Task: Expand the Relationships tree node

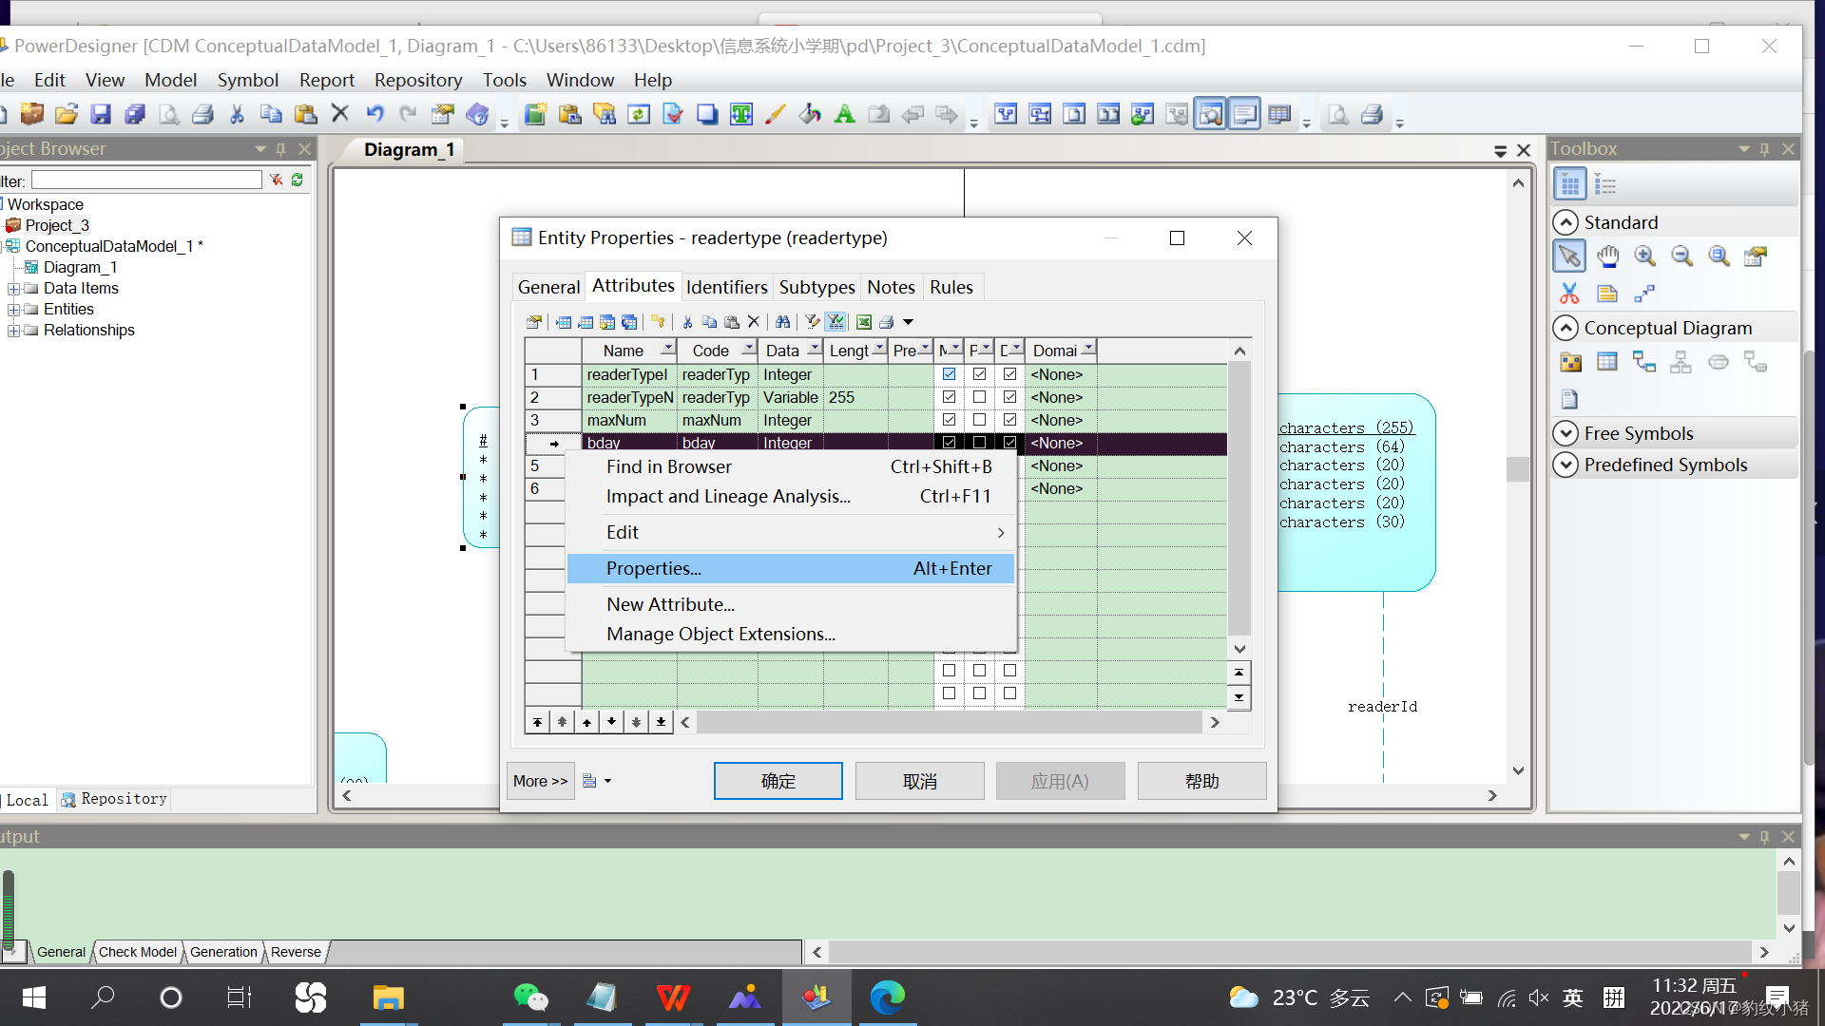Action: (13, 331)
